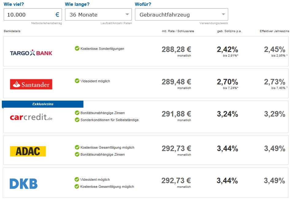
Task: Click the Kostenlose Sondertilgungen text
Action: (x=102, y=49)
